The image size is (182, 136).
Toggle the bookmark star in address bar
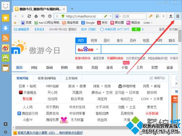[x=57, y=16]
